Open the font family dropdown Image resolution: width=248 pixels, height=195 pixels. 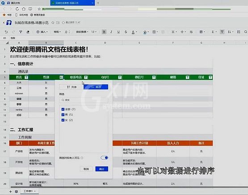click(x=82, y=32)
